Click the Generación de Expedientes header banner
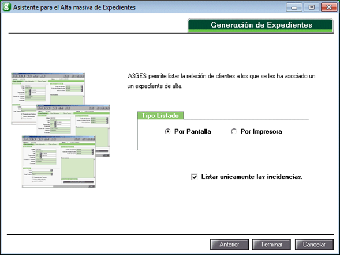The width and height of the screenshot is (340, 255). [261, 25]
